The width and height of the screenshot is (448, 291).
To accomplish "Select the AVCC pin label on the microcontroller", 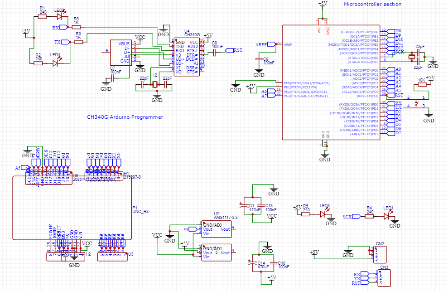I will point(328,30).
